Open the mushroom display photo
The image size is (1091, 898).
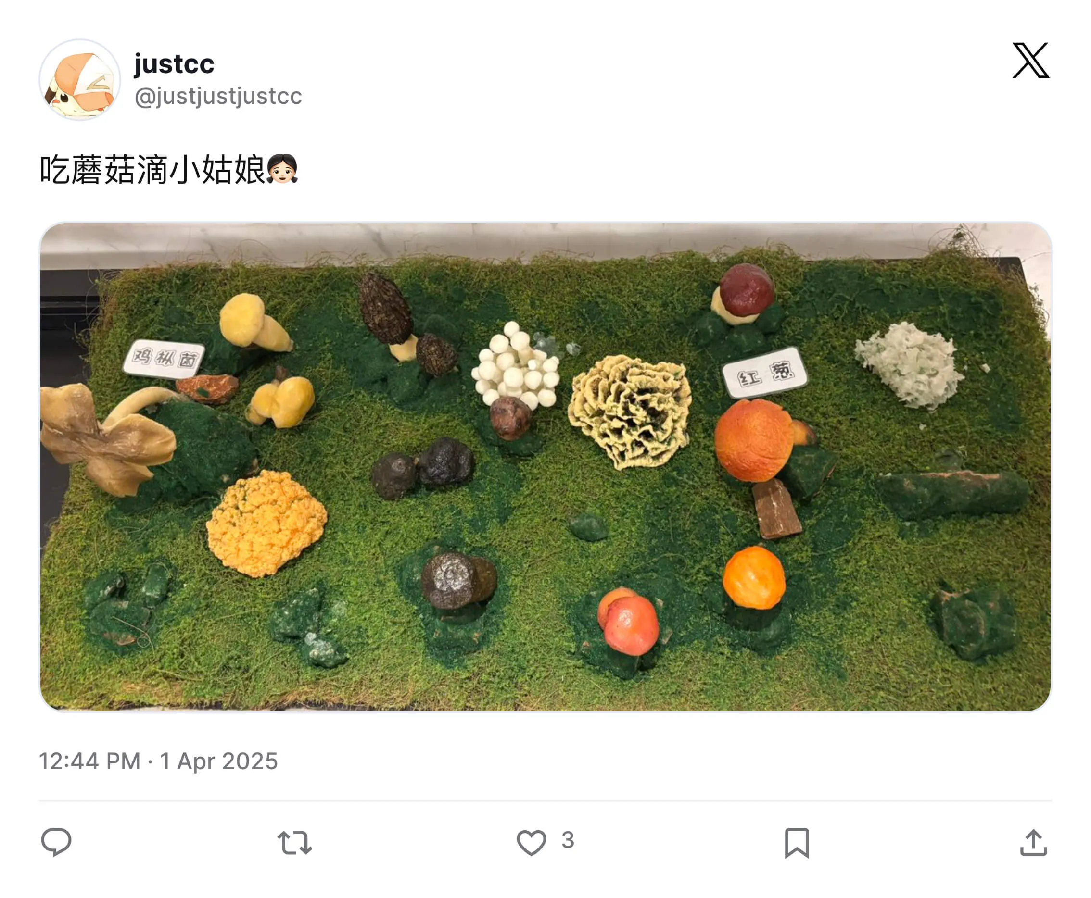pos(545,467)
